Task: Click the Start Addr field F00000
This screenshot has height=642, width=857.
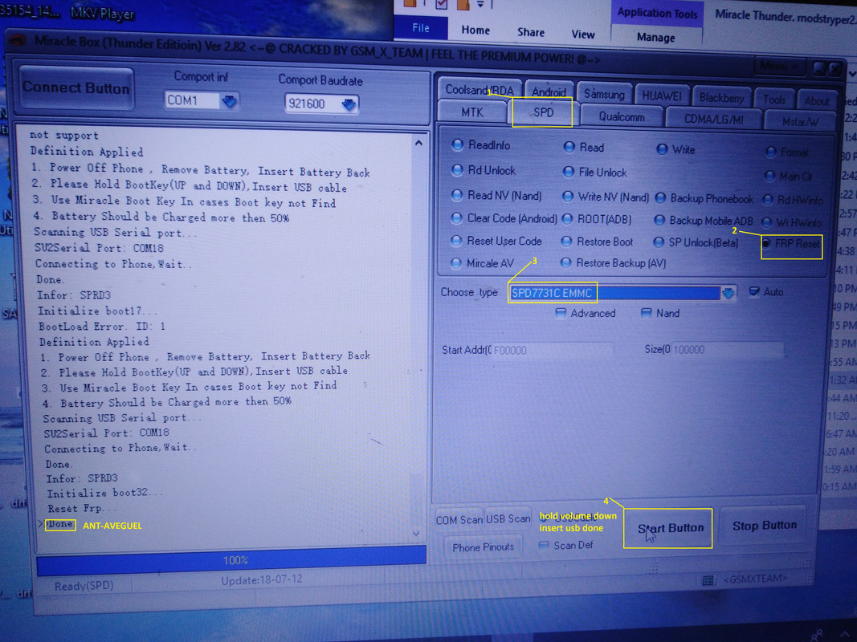Action: [552, 350]
